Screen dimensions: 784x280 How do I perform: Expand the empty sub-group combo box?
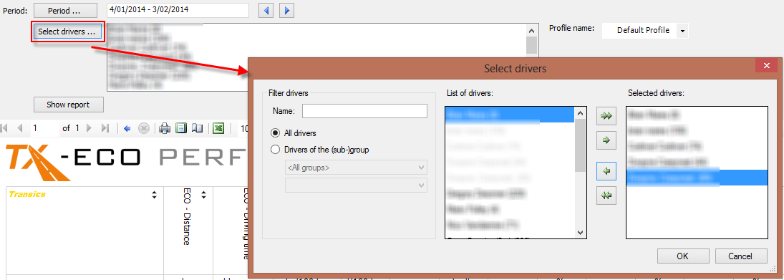click(356, 185)
